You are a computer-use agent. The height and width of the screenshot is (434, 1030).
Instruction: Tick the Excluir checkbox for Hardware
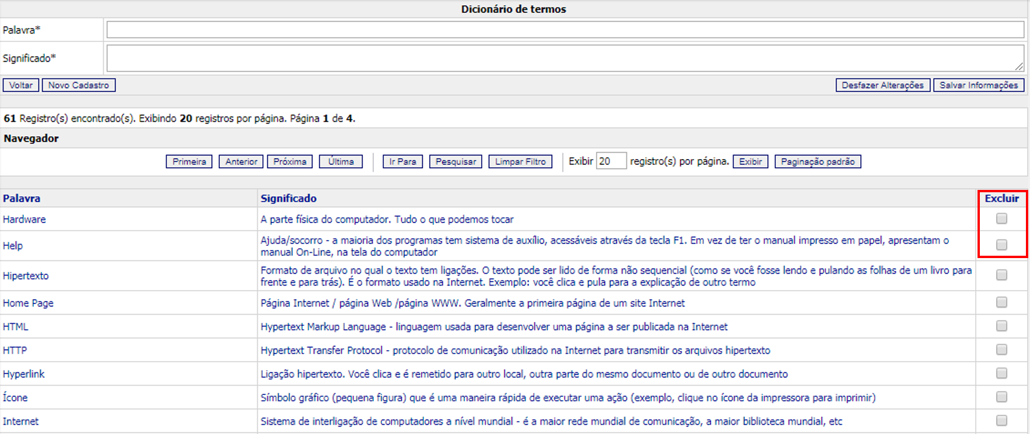pos(1001,218)
